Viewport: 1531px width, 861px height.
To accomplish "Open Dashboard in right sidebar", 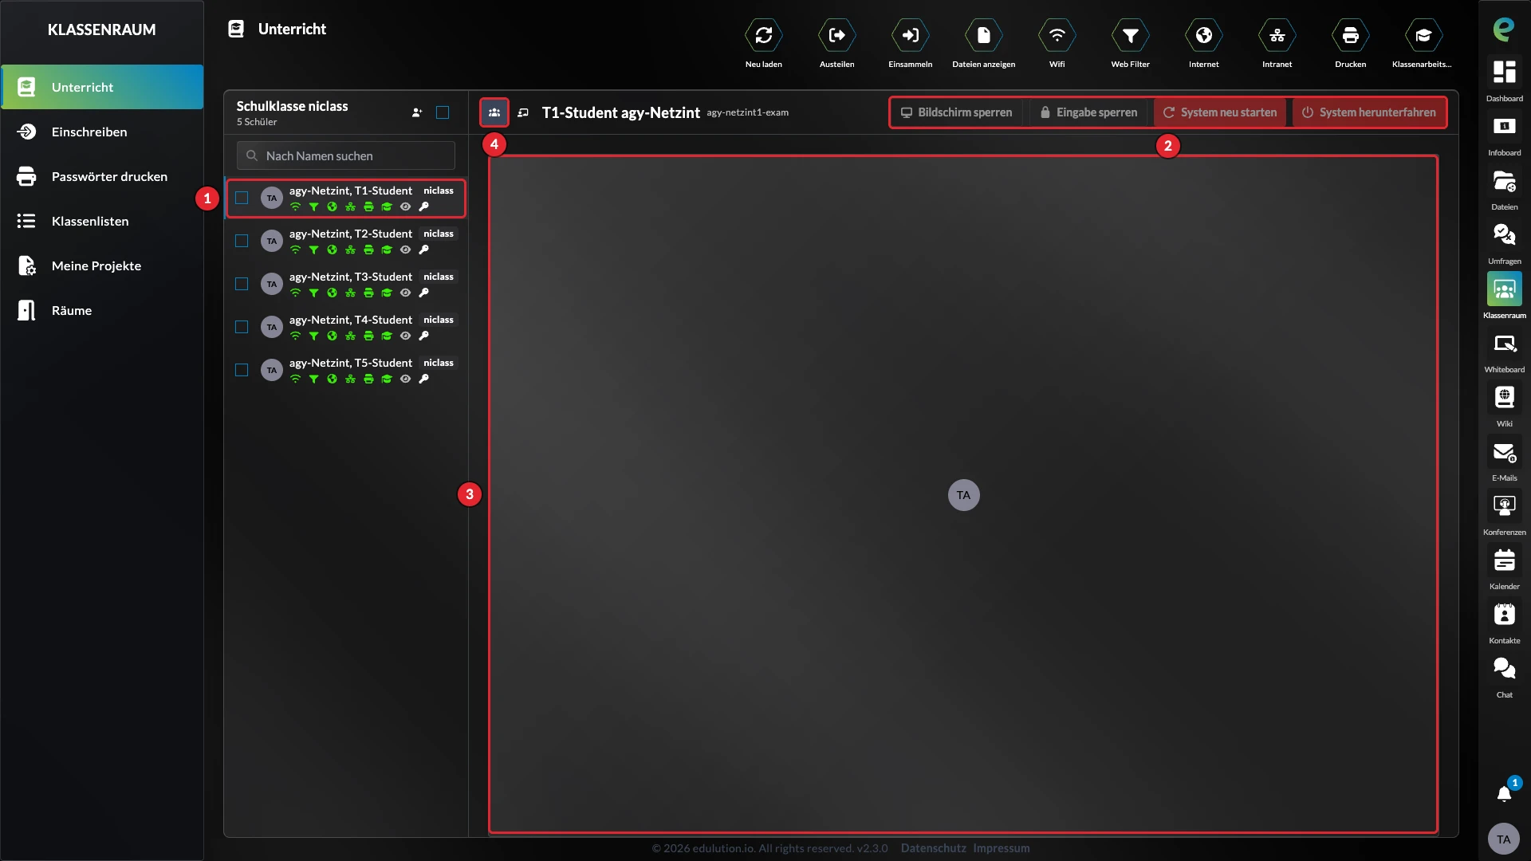I will (x=1504, y=72).
